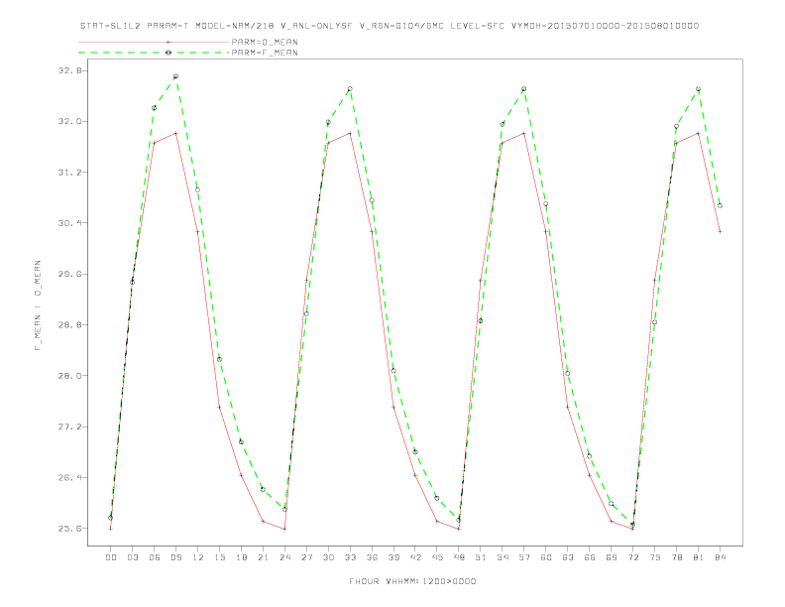Click the x-axis tick label 15
Image resolution: width=785 pixels, height=607 pixels.
coord(219,557)
